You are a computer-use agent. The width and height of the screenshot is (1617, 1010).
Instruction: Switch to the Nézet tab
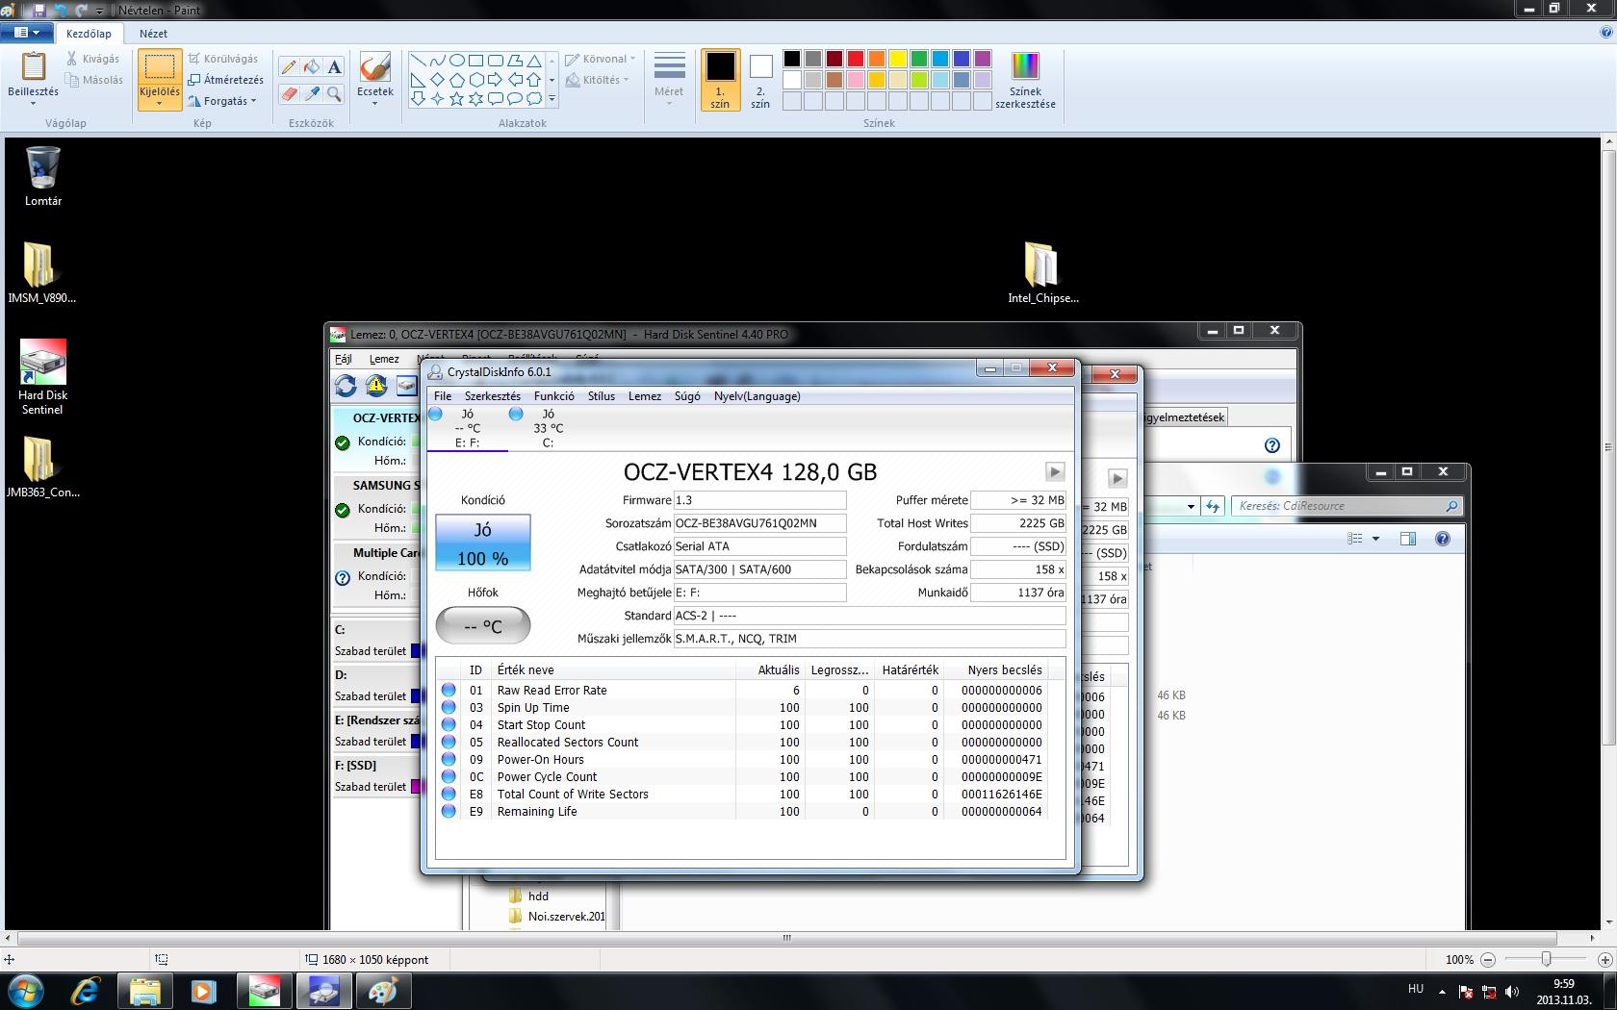pyautogui.click(x=153, y=34)
